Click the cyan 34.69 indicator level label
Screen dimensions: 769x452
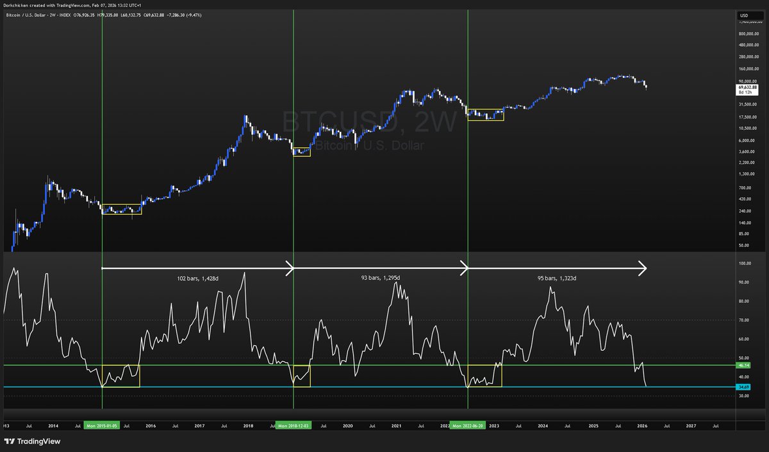744,387
